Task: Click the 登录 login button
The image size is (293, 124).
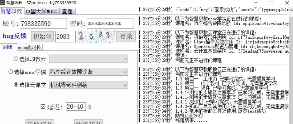Action: 126,36
